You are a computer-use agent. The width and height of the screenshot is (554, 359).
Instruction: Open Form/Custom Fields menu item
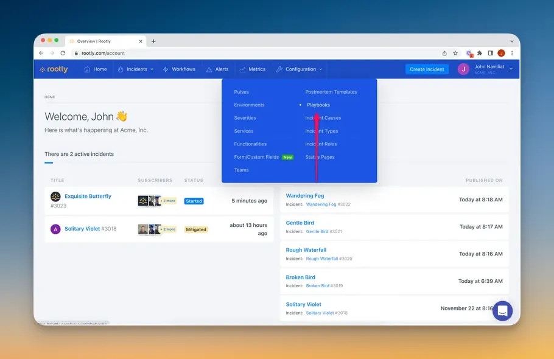tap(256, 157)
